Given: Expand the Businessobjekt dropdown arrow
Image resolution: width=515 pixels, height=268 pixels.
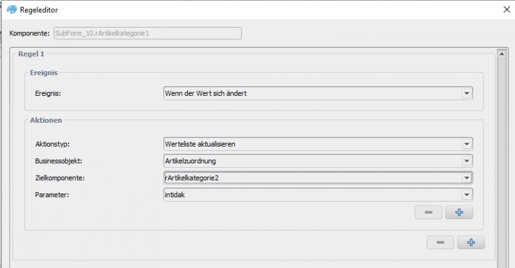Looking at the screenshot, I should pyautogui.click(x=466, y=161).
